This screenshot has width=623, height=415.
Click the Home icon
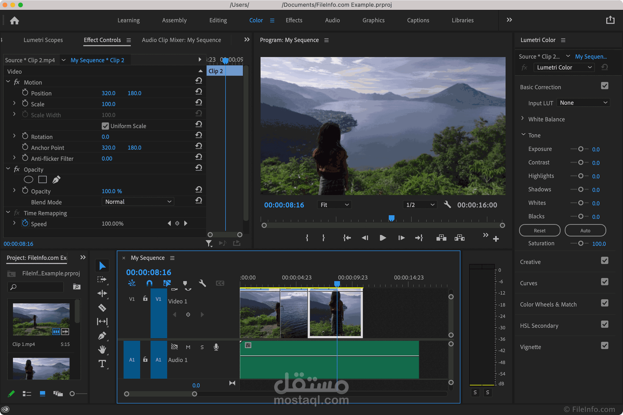point(15,20)
